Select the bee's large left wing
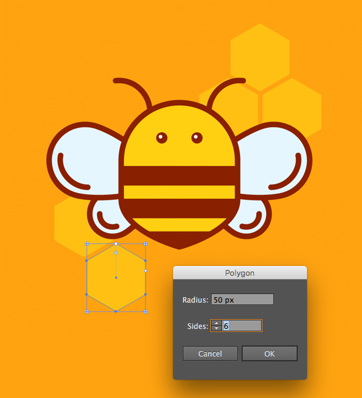 pyautogui.click(x=84, y=160)
